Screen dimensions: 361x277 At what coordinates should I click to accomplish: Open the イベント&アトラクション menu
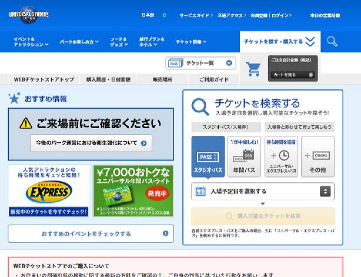coord(31,42)
